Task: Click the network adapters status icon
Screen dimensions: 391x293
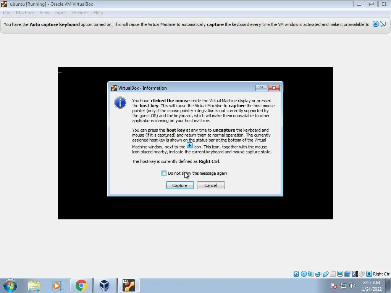Action: tap(318, 274)
